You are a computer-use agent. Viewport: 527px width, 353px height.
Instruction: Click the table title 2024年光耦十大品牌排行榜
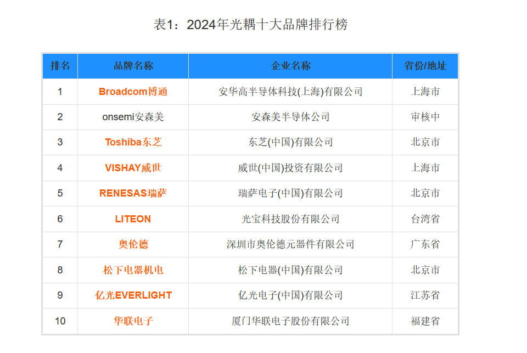pyautogui.click(x=250, y=25)
